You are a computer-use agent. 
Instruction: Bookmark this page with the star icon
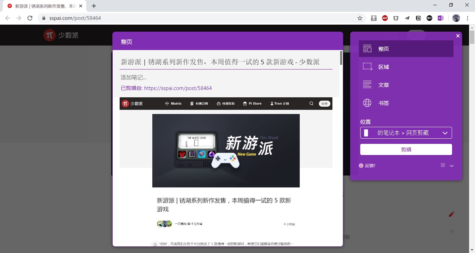pos(360,18)
